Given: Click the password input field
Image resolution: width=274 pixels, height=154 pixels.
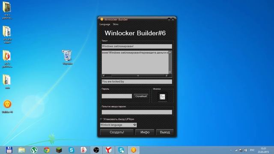Looking at the screenshot, I should pyautogui.click(x=117, y=96).
